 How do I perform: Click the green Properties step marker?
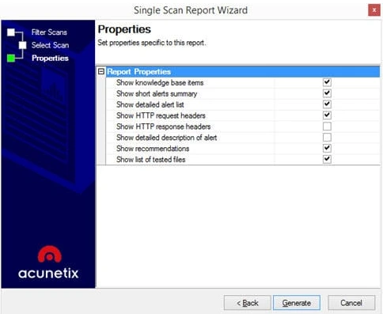11,58
